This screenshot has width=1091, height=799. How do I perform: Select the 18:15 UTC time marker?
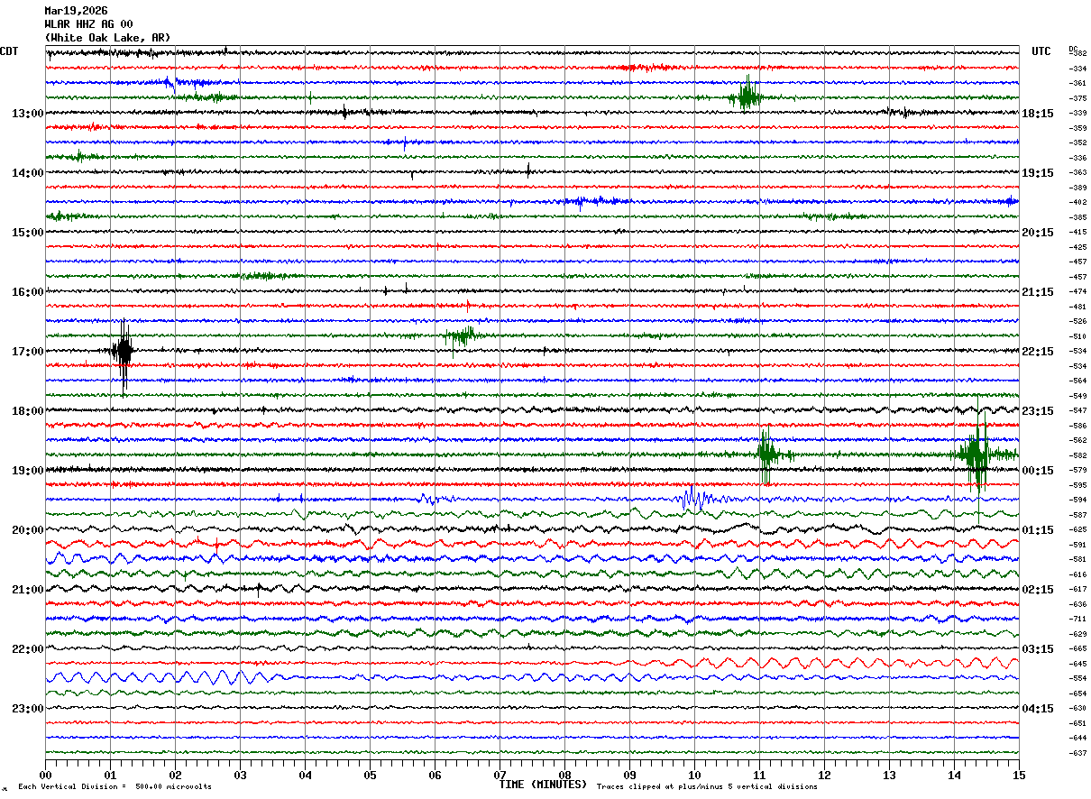[x=1038, y=114]
